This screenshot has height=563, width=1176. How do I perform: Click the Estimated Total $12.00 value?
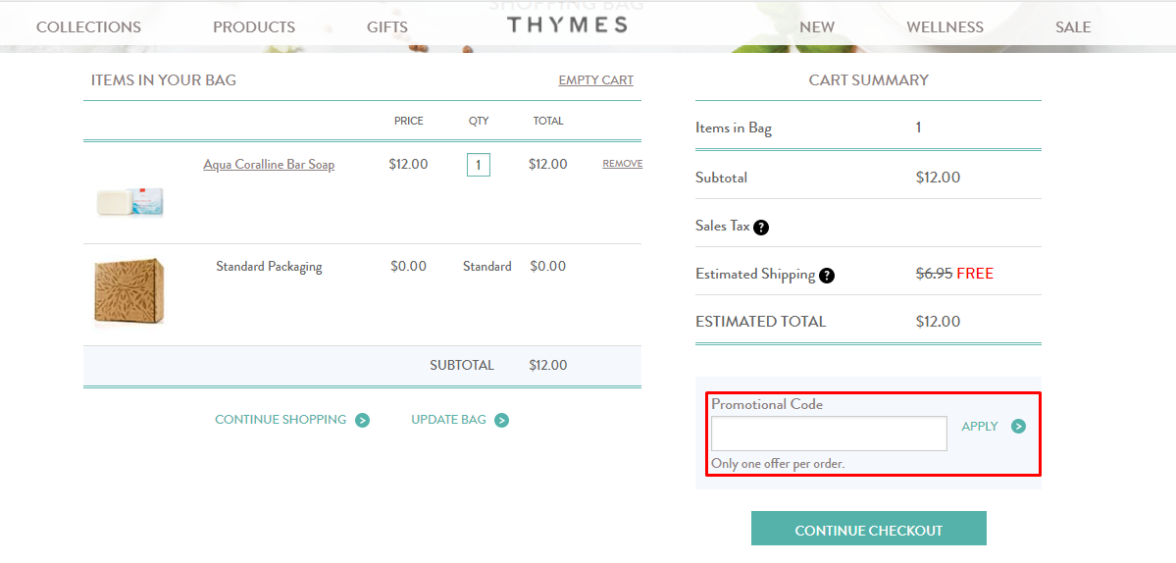(939, 322)
